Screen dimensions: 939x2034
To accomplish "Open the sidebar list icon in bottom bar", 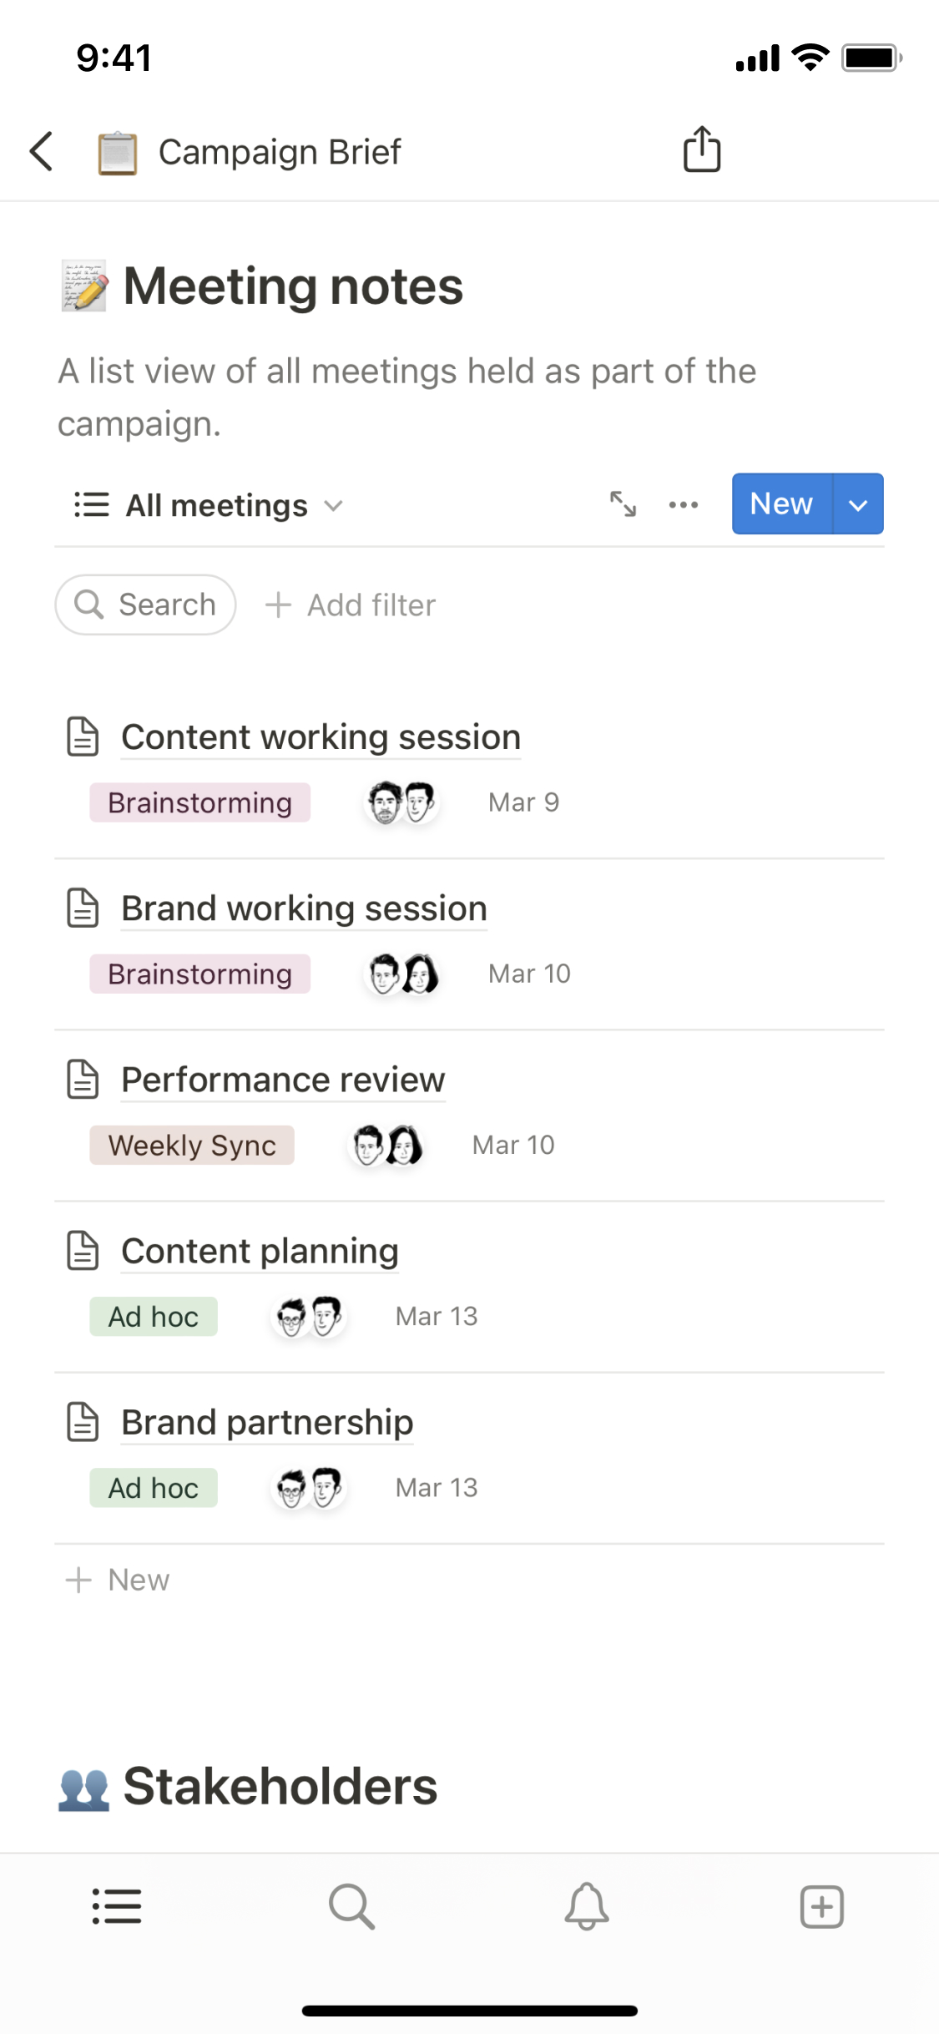I will tap(117, 1907).
